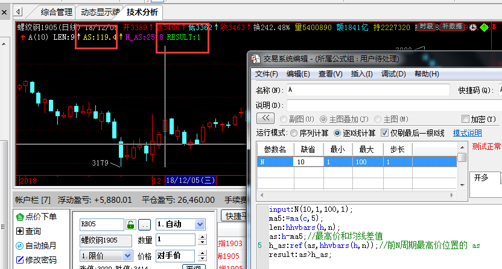Click the 点价下单 sidebar item

click(36, 217)
